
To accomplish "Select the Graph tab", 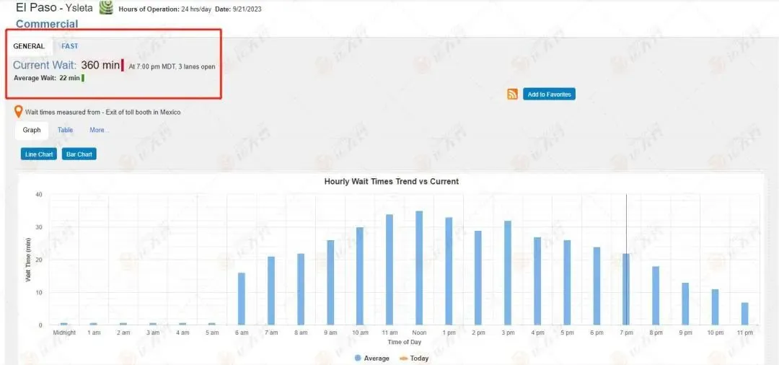I will tap(32, 130).
